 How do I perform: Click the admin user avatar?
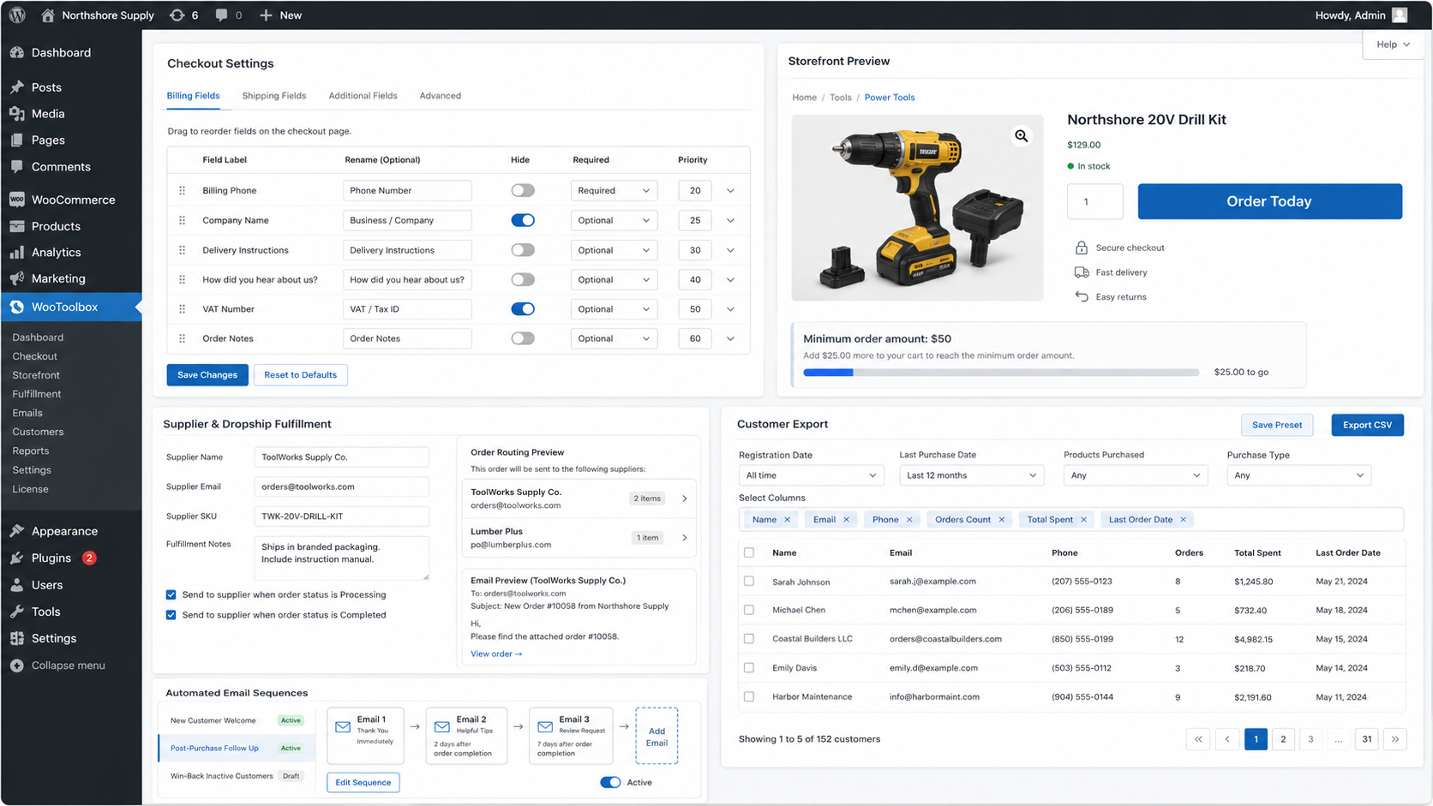pos(1400,15)
